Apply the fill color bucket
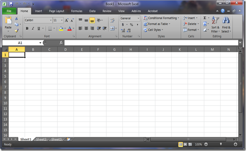 61,29
